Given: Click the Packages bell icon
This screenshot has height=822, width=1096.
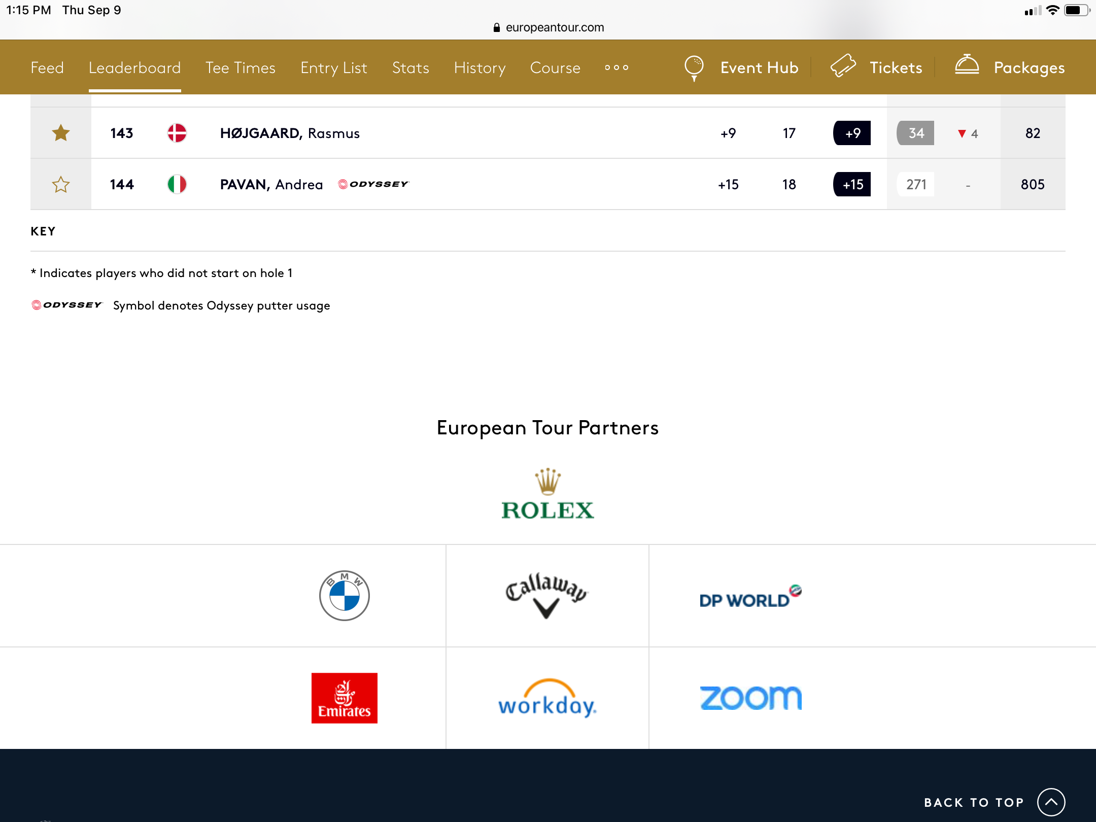Looking at the screenshot, I should click(967, 65).
